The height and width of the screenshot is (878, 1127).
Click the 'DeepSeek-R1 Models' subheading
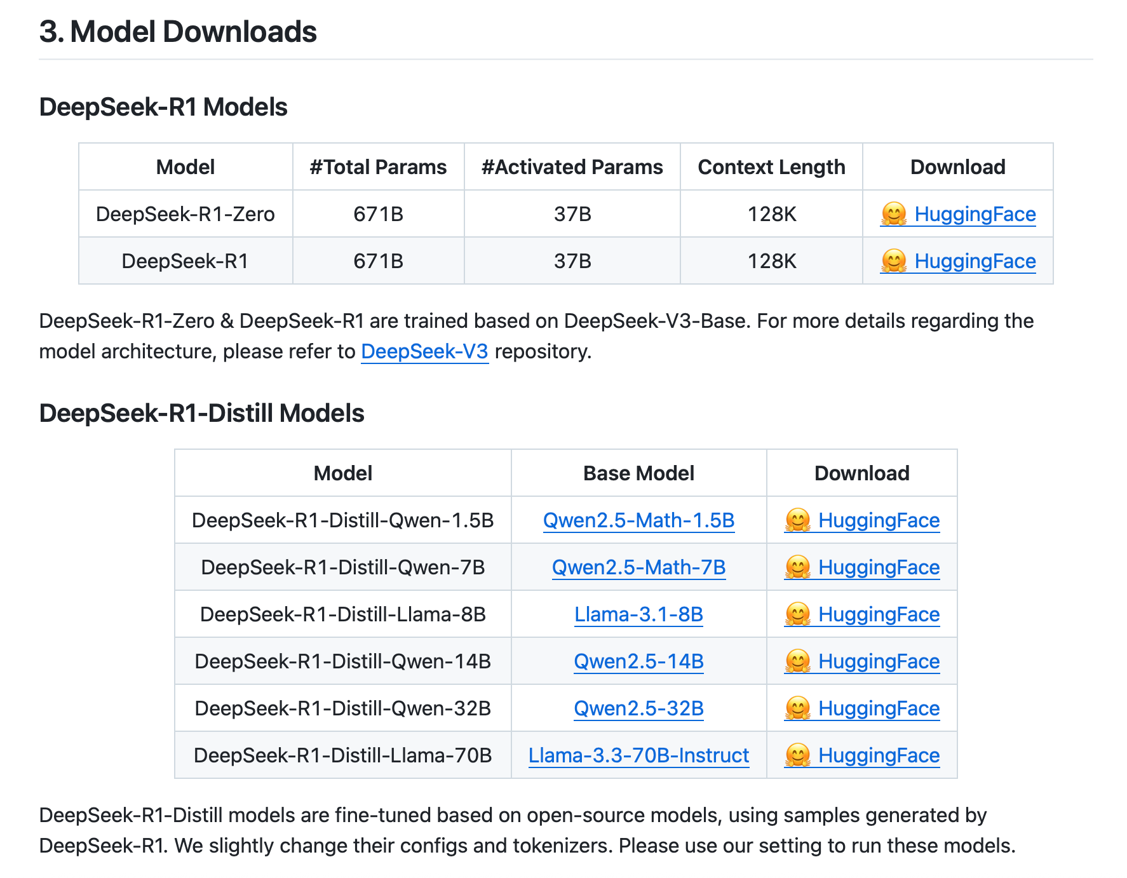163,107
